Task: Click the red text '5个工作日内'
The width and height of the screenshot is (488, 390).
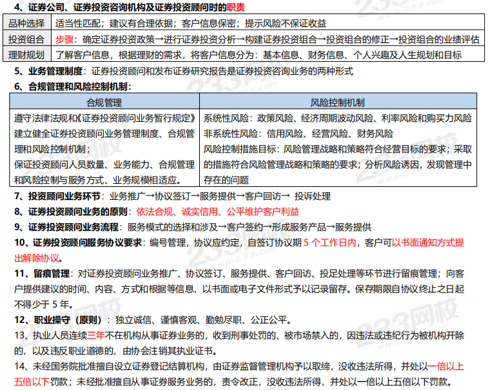Action: click(329, 242)
